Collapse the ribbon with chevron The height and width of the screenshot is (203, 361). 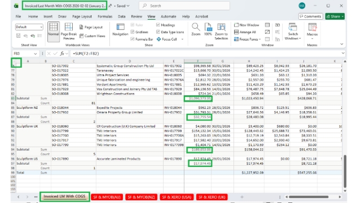[342, 44]
